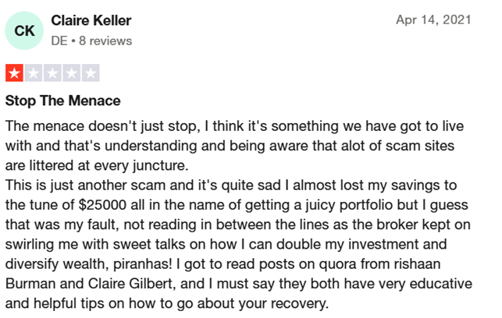Click the second gray rating star
This screenshot has width=502, height=318.
34,76
